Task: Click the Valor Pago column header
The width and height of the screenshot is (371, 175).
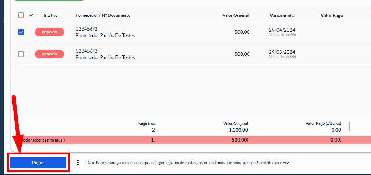Action: (331, 15)
